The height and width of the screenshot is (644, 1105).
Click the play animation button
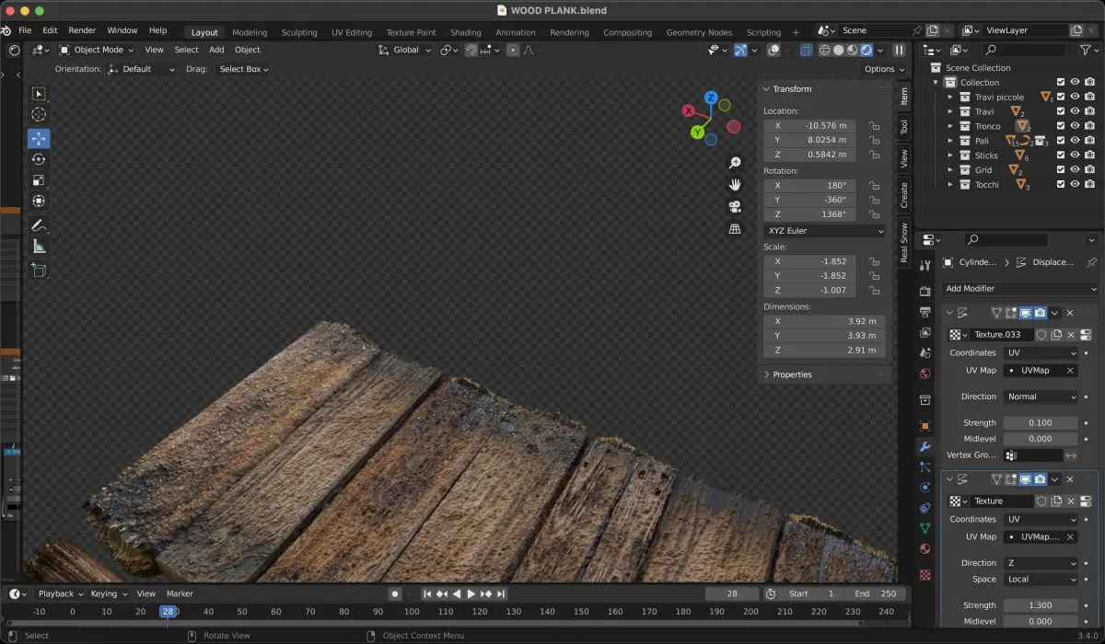click(471, 594)
